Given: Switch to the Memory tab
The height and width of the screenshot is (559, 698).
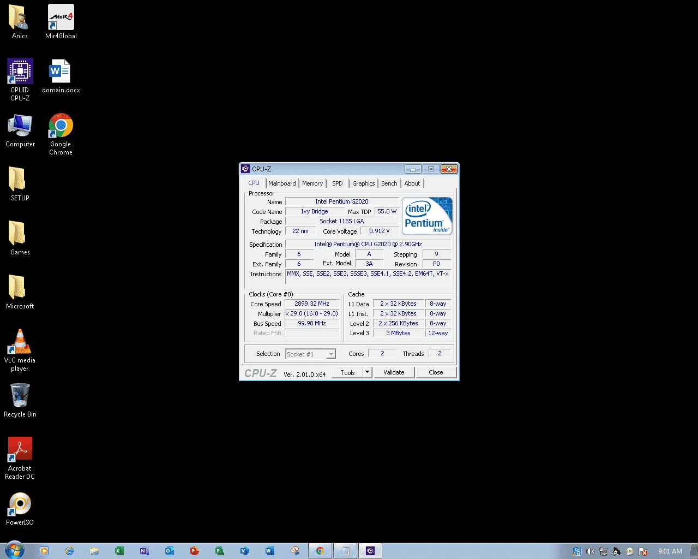Looking at the screenshot, I should coord(312,183).
